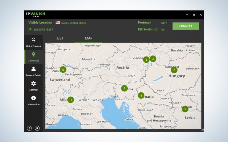Select the Zurich cluster with 6 servers
The width and height of the screenshot is (228, 142).
pyautogui.click(x=63, y=70)
